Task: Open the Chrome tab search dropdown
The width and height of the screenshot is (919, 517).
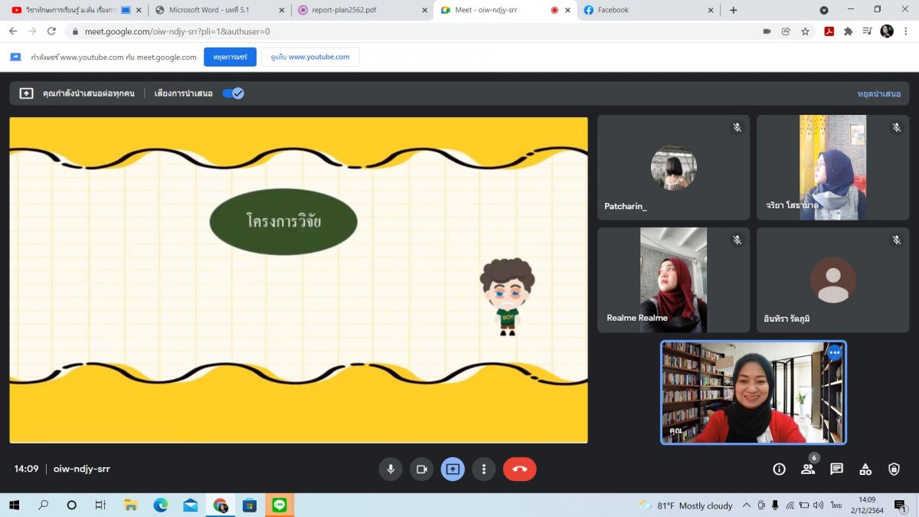Action: pos(824,10)
